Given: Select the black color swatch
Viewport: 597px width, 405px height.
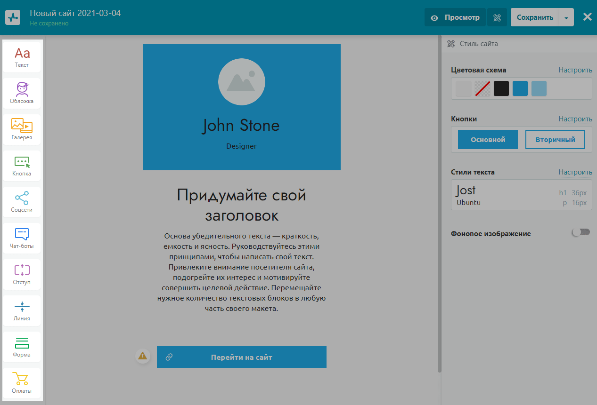Looking at the screenshot, I should tap(501, 88).
